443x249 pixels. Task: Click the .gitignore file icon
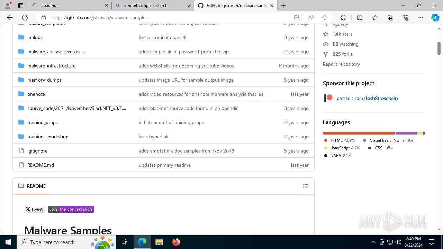point(21,150)
